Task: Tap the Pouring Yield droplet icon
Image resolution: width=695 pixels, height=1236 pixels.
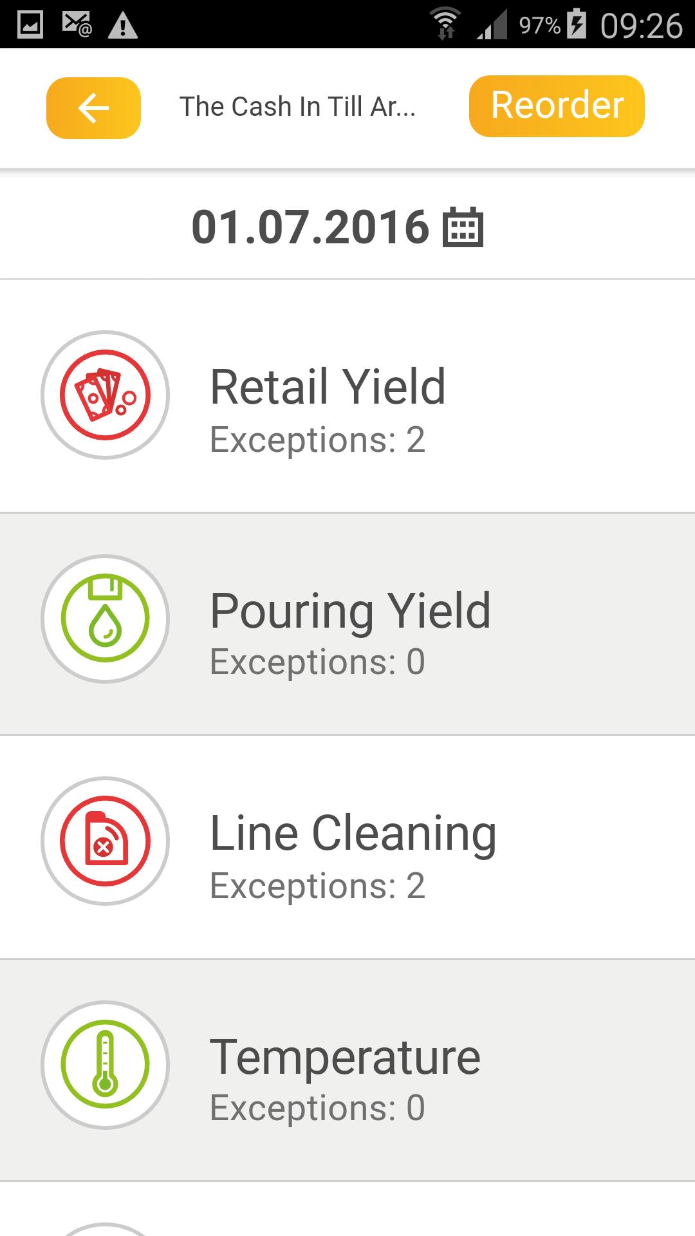Action: point(105,619)
